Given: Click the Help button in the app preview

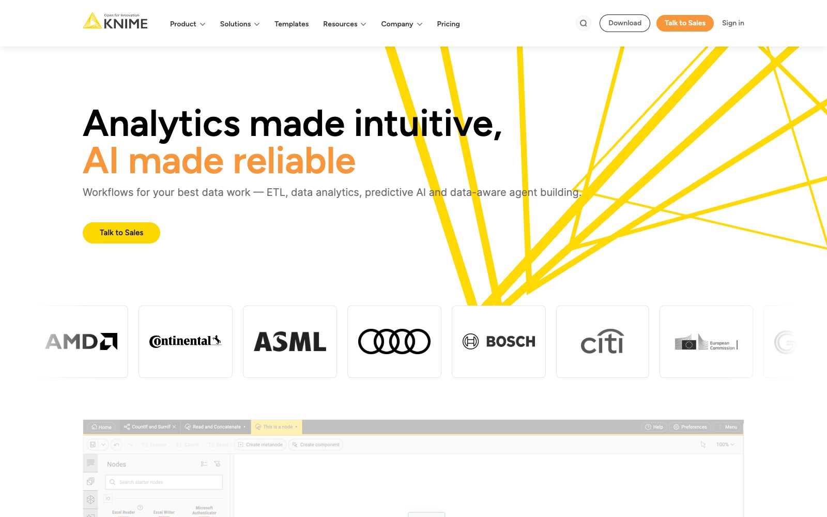Looking at the screenshot, I should click(654, 427).
